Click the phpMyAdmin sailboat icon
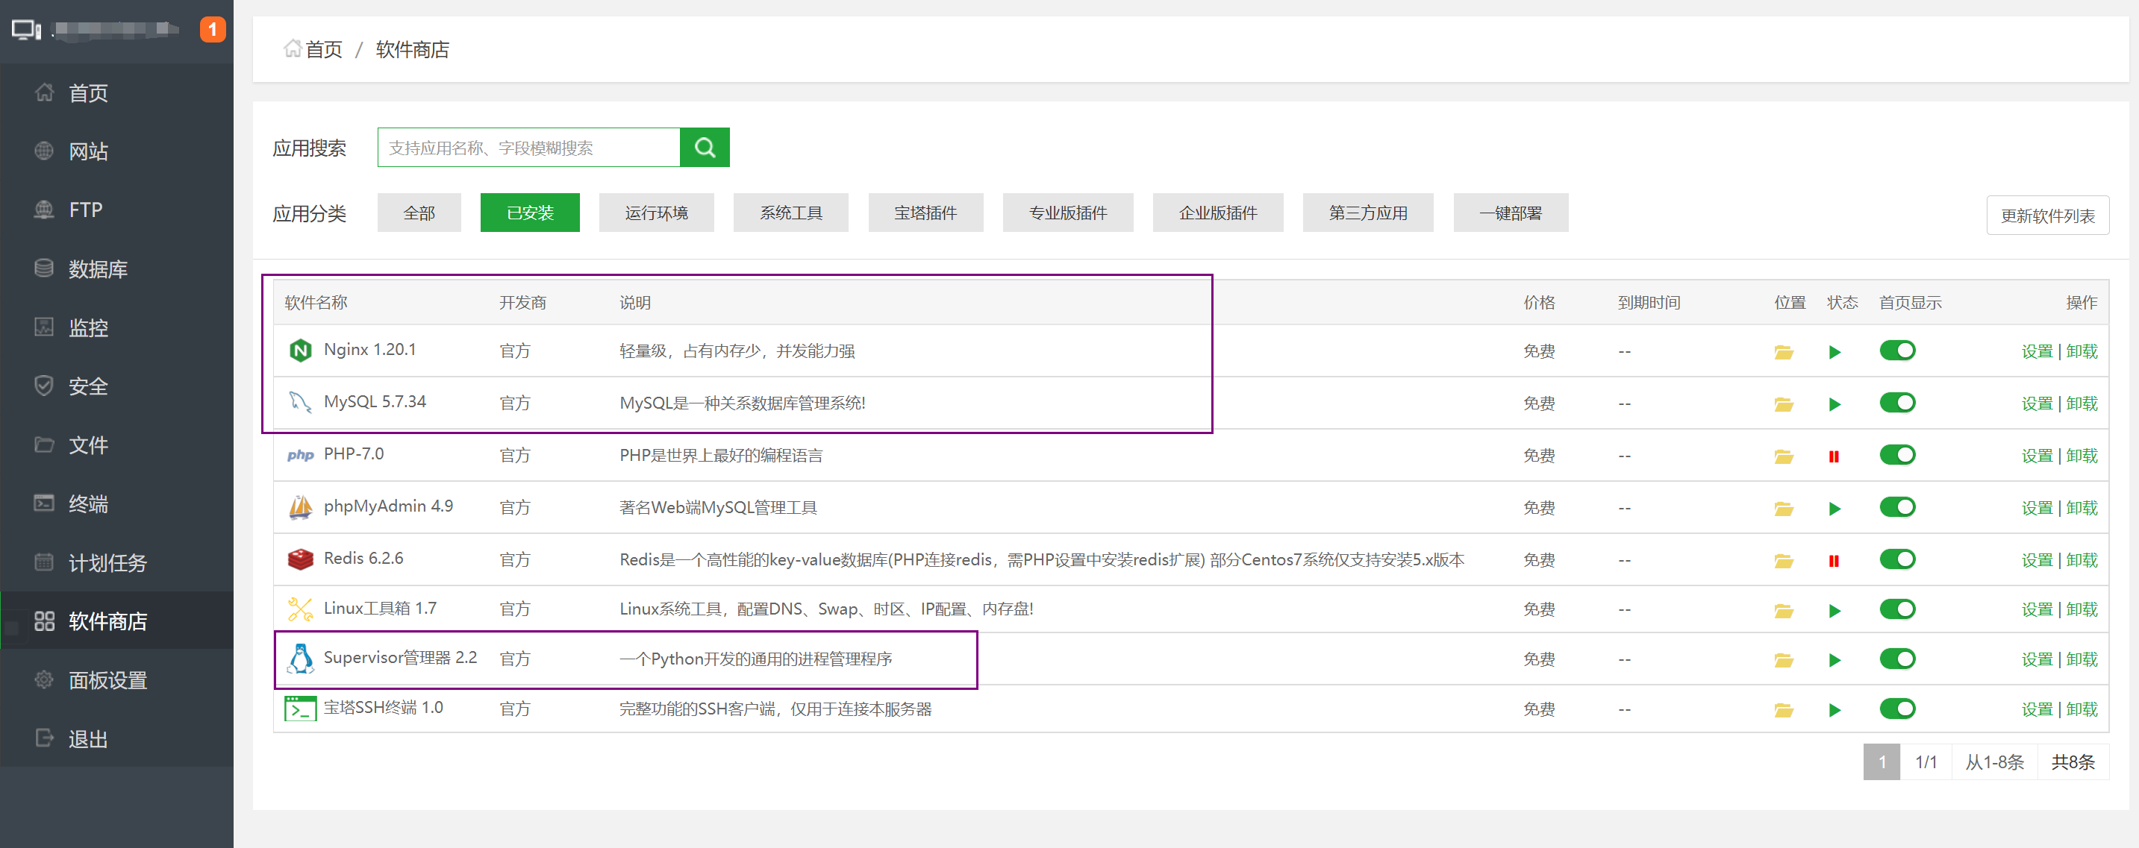This screenshot has width=2139, height=848. [300, 507]
